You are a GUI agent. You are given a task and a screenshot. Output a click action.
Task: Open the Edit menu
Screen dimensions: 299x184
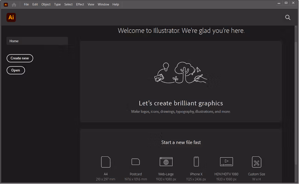coord(35,5)
